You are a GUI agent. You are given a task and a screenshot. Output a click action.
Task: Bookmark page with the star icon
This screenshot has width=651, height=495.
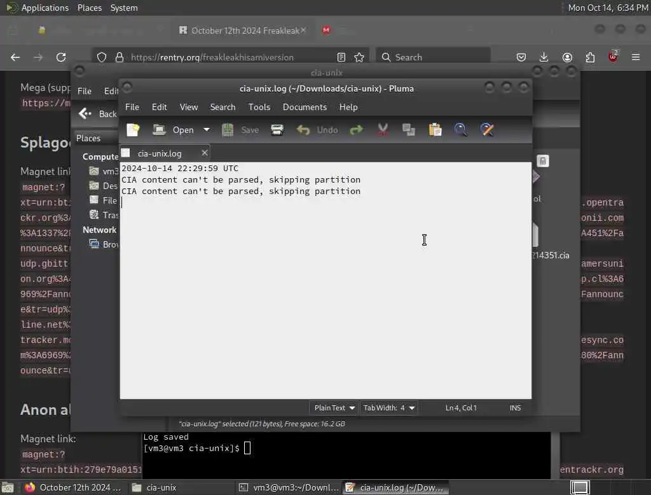(359, 57)
